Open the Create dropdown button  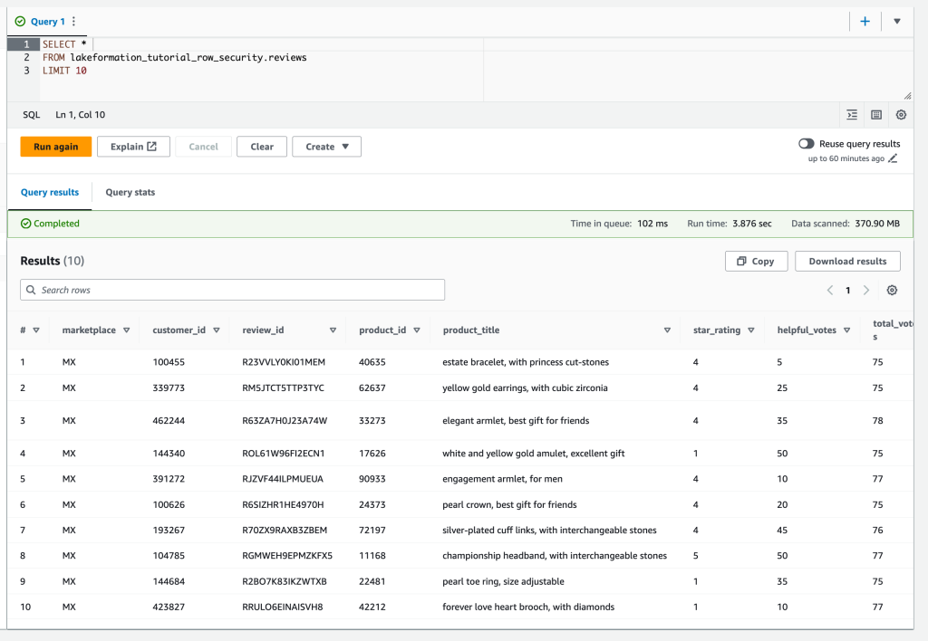point(326,147)
